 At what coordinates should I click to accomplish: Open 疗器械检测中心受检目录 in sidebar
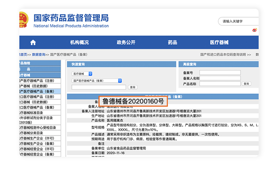click(x=40, y=128)
